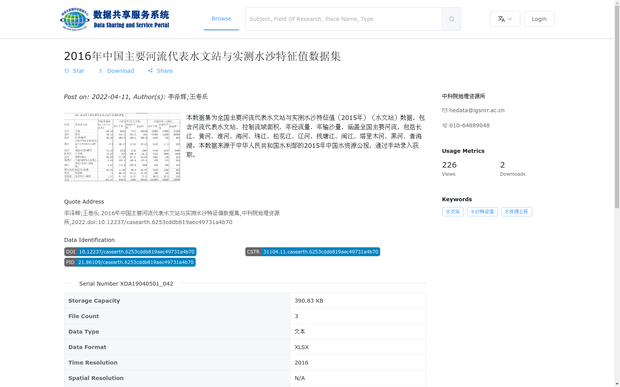Click the 226 Views metric
The height and width of the screenshot is (387, 620).
(x=449, y=169)
